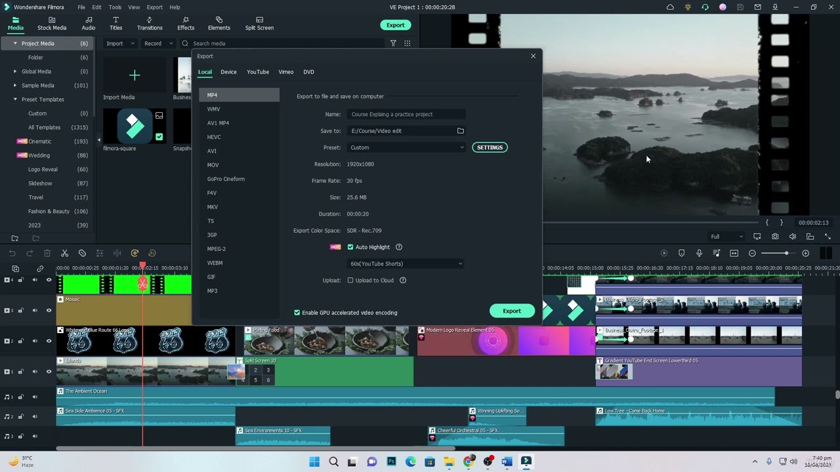Add a marker with the marker icon
Screen dimensions: 840x472
pos(681,253)
